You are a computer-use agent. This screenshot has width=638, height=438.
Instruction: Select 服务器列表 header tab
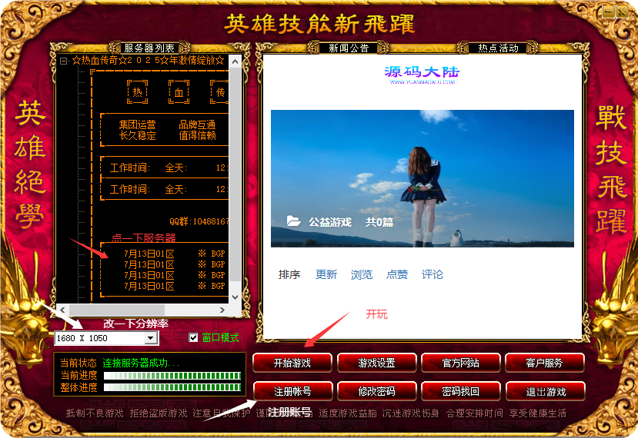point(149,48)
